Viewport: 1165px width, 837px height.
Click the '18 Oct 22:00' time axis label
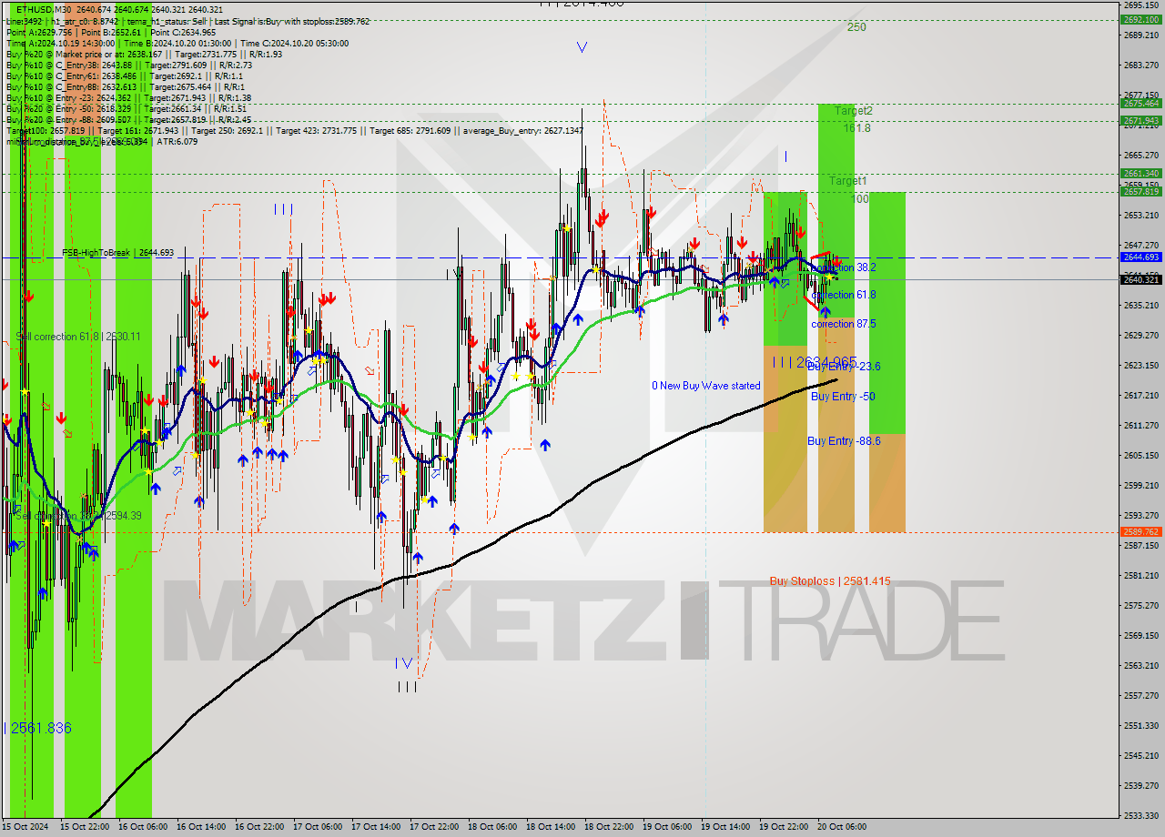pyautogui.click(x=610, y=827)
